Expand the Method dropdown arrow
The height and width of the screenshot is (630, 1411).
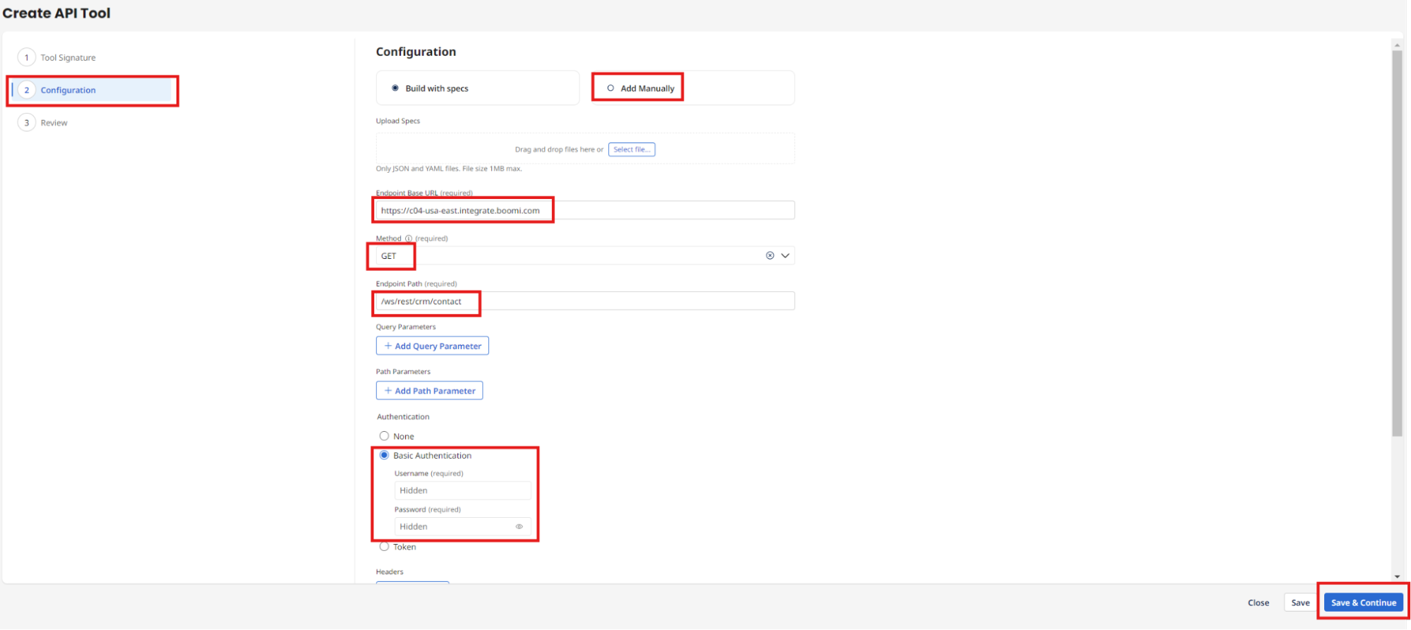pyautogui.click(x=785, y=255)
